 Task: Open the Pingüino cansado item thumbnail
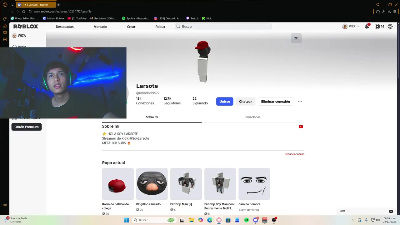pos(152,184)
